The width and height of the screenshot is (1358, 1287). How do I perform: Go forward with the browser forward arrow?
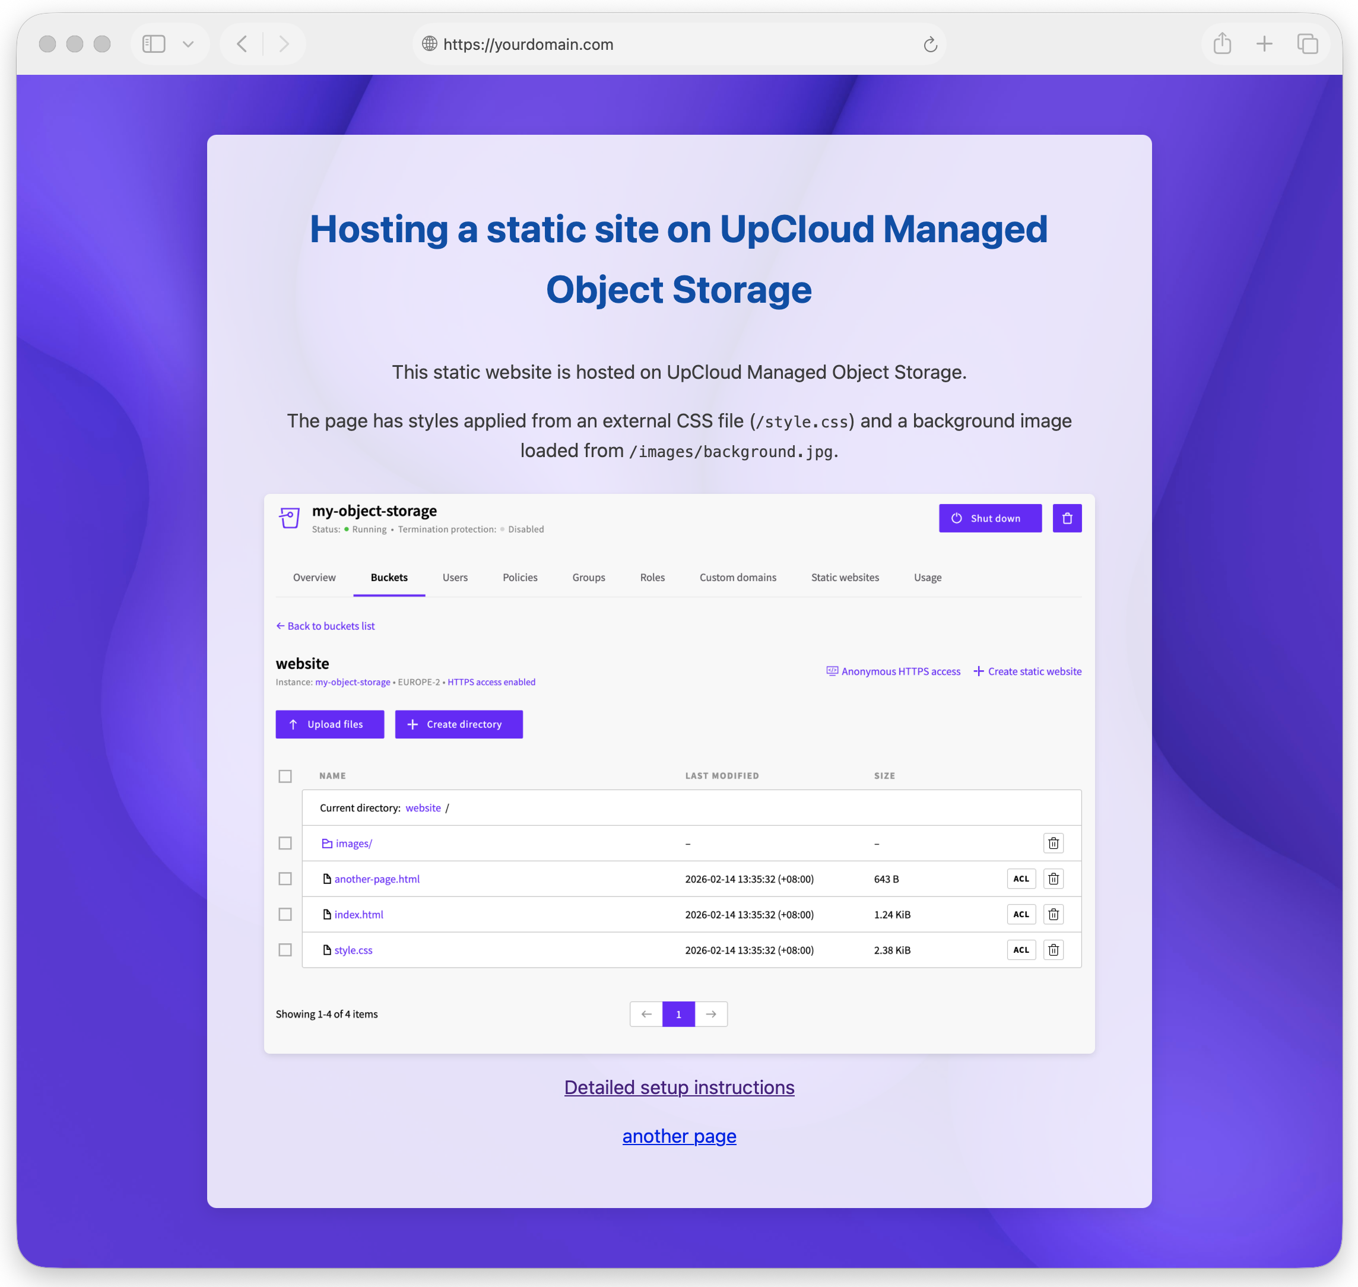pyautogui.click(x=284, y=44)
